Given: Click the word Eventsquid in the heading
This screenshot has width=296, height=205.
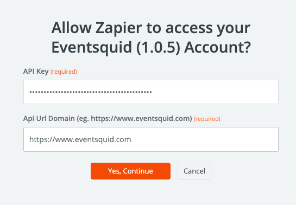Looking at the screenshot, I should click(x=92, y=47).
